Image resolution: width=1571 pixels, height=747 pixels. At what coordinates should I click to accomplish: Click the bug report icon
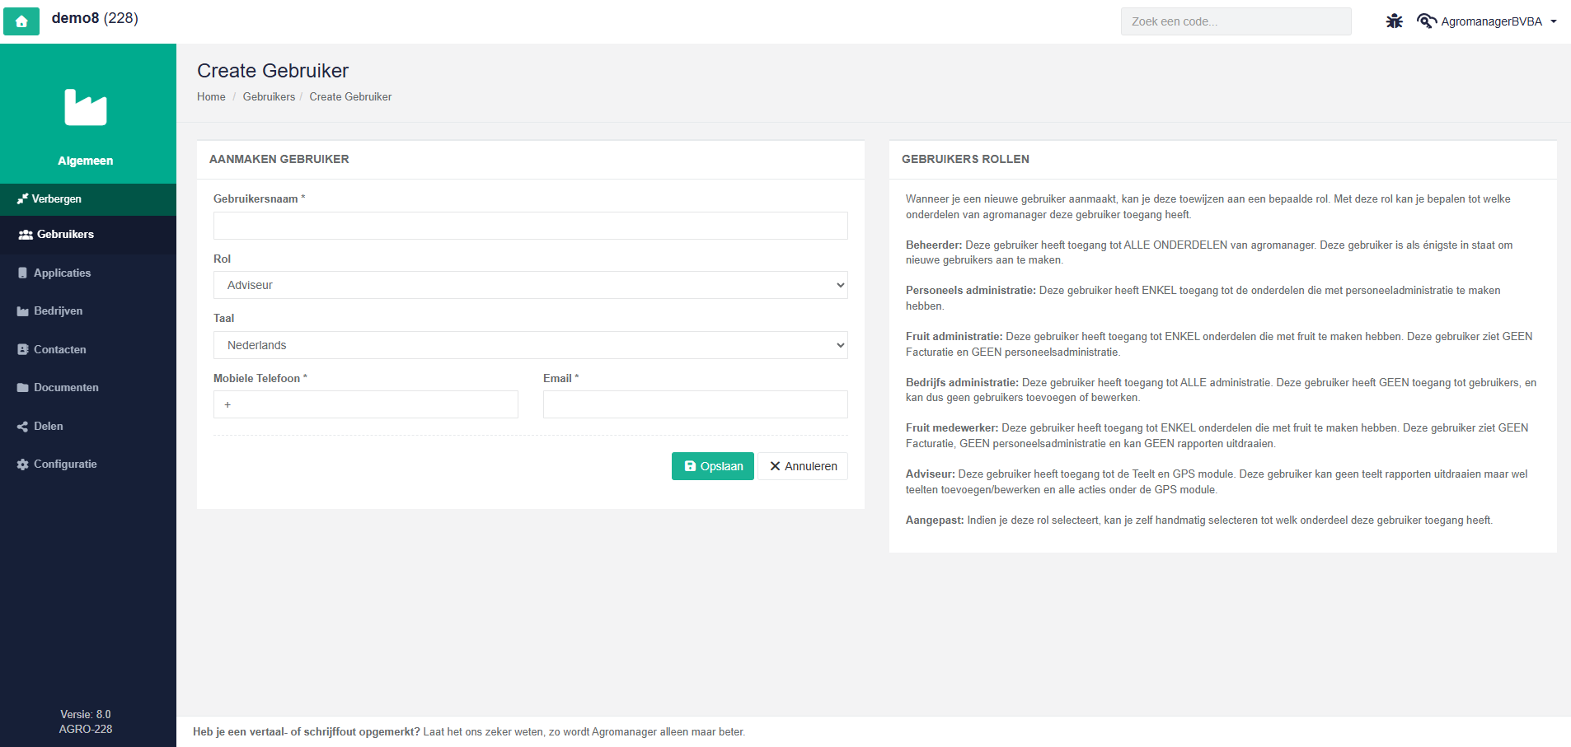pyautogui.click(x=1394, y=21)
